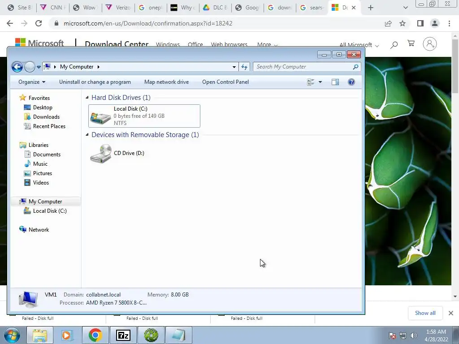Open 7-Zip from the taskbar
Image resolution: width=459 pixels, height=344 pixels.
click(123, 335)
